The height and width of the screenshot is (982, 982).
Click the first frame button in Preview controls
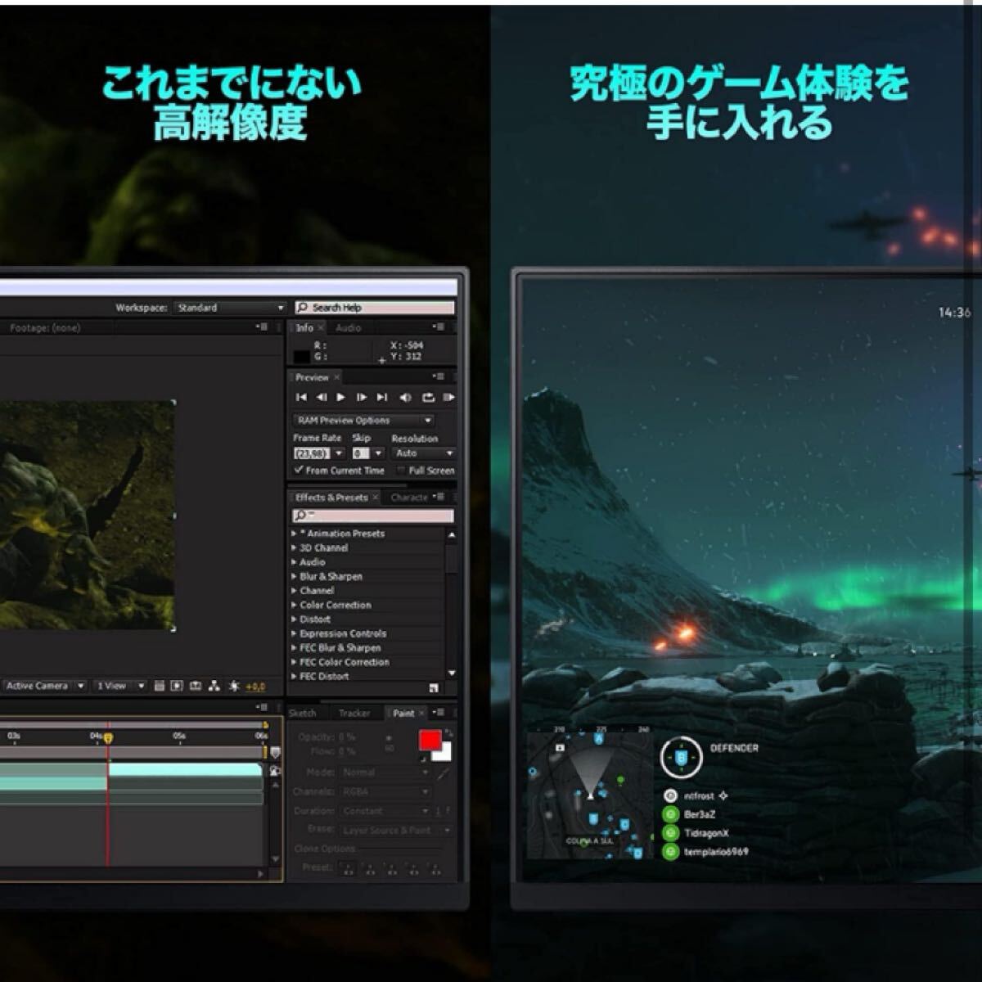click(302, 398)
